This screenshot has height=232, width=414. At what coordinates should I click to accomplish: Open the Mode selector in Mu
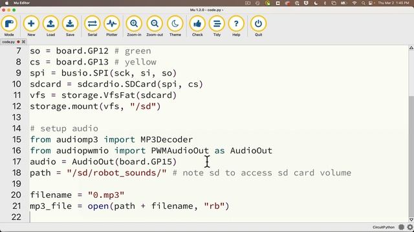click(9, 26)
